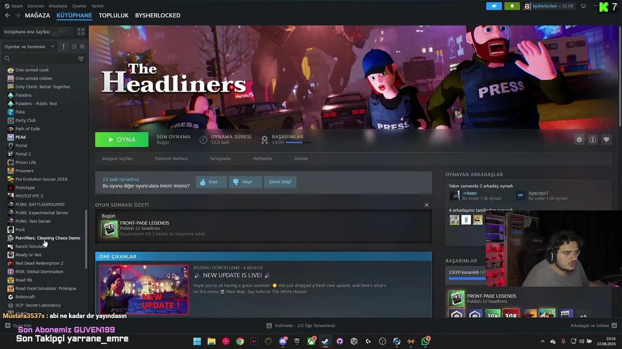The height and width of the screenshot is (349, 622).
Task: Switch to MAĞAZA tab
Action: [37, 16]
